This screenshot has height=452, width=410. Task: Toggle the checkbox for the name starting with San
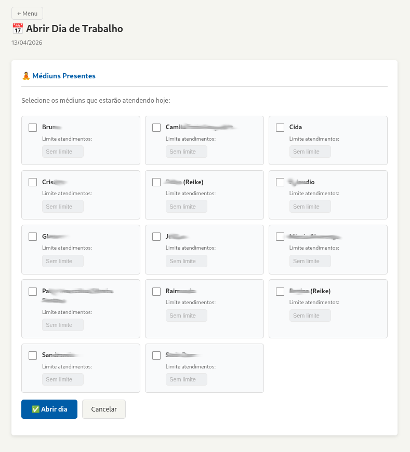click(33, 355)
